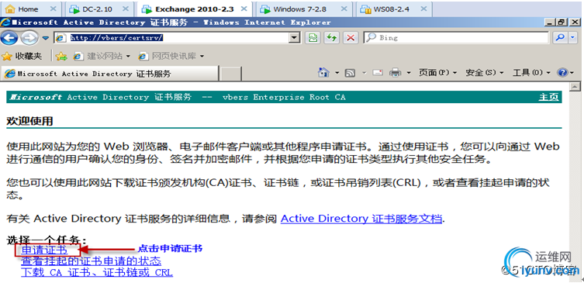Image resolution: width=584 pixels, height=283 pixels.
Task: Close the Exchange 2010-2.3 VM tab
Action: click(244, 9)
